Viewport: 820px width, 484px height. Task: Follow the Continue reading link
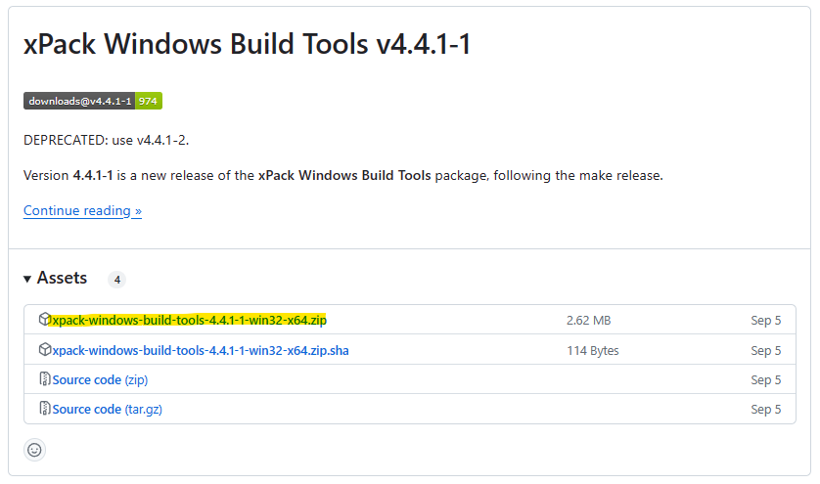pyautogui.click(x=82, y=210)
